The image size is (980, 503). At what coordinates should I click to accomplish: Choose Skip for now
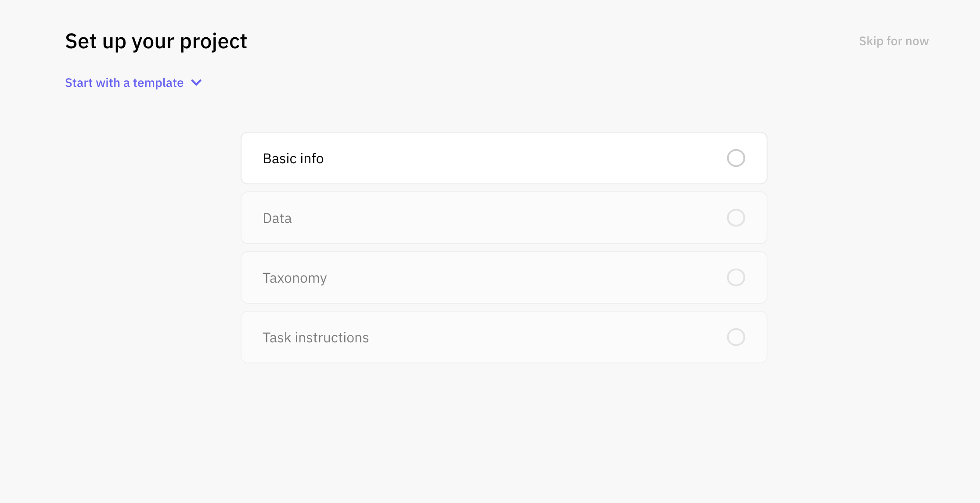[894, 41]
